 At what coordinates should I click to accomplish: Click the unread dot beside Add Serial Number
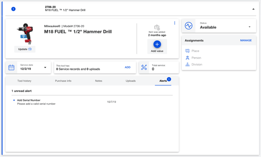14,100
